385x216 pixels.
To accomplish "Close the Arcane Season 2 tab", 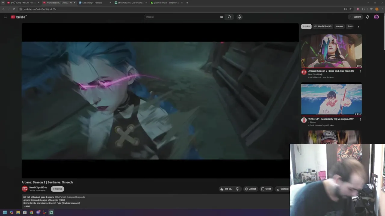I will (x=74, y=3).
